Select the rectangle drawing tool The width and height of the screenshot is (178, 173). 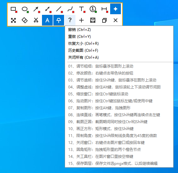tap(13, 9)
